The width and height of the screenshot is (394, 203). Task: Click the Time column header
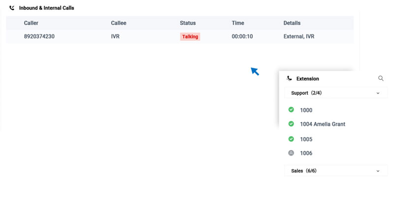click(238, 23)
